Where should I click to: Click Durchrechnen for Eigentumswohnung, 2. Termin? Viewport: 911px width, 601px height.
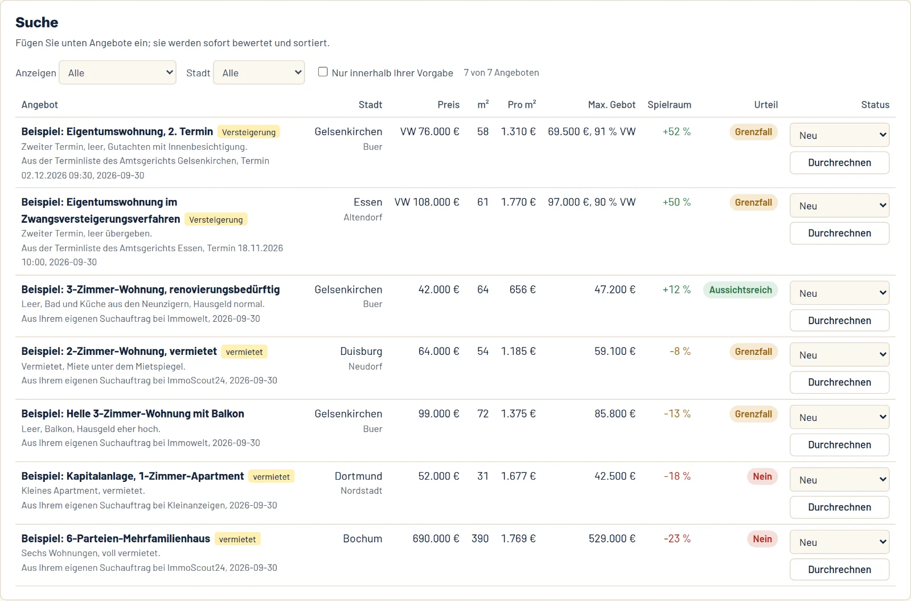pyautogui.click(x=840, y=163)
